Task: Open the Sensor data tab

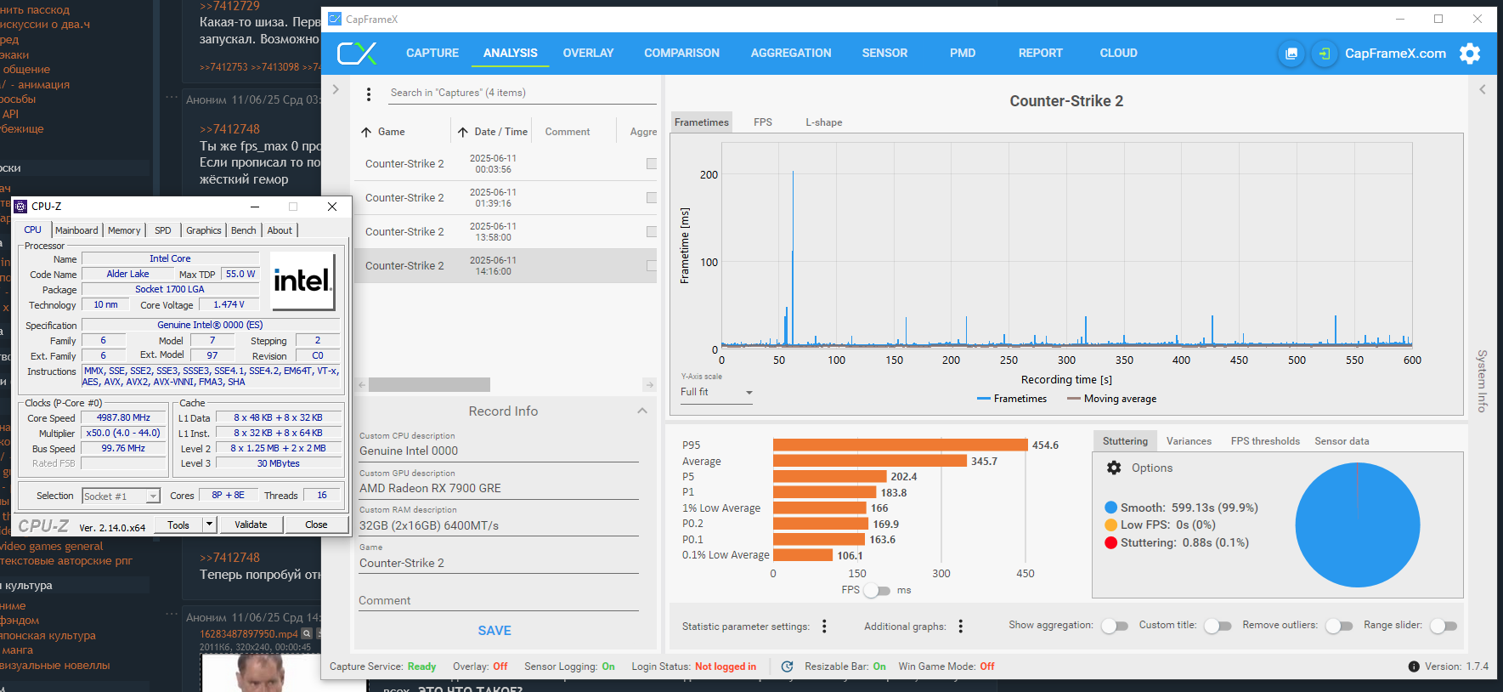Action: [1342, 441]
